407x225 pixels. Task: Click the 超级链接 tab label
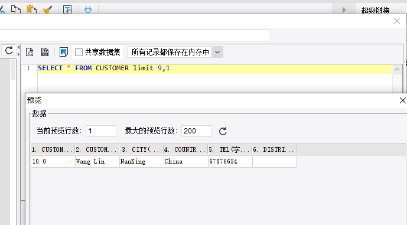[375, 11]
